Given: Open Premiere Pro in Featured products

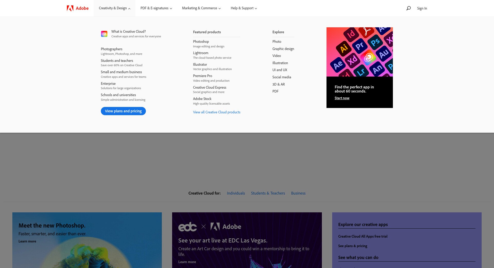Looking at the screenshot, I should coord(202,76).
